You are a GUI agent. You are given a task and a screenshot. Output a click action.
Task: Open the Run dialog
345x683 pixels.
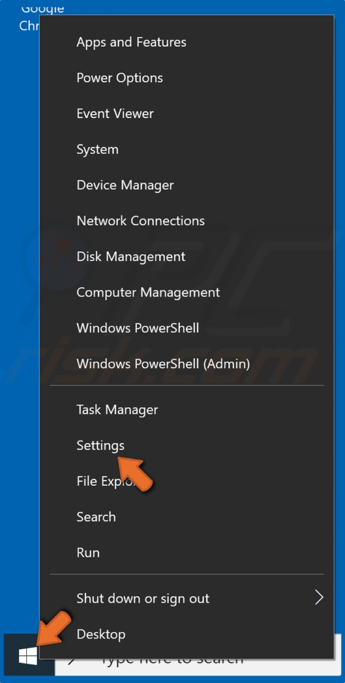click(88, 552)
